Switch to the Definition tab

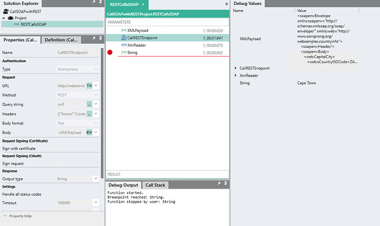tap(61, 40)
